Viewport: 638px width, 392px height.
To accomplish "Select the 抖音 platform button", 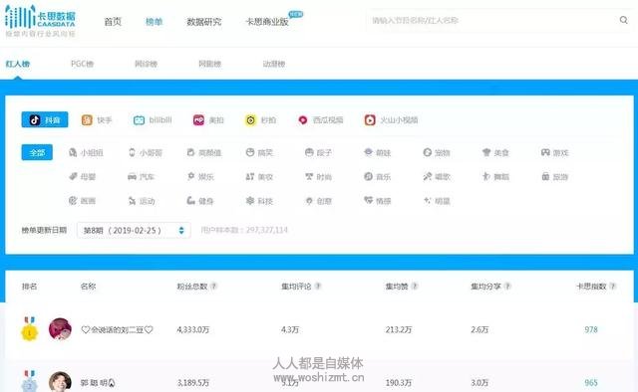I will (x=45, y=119).
